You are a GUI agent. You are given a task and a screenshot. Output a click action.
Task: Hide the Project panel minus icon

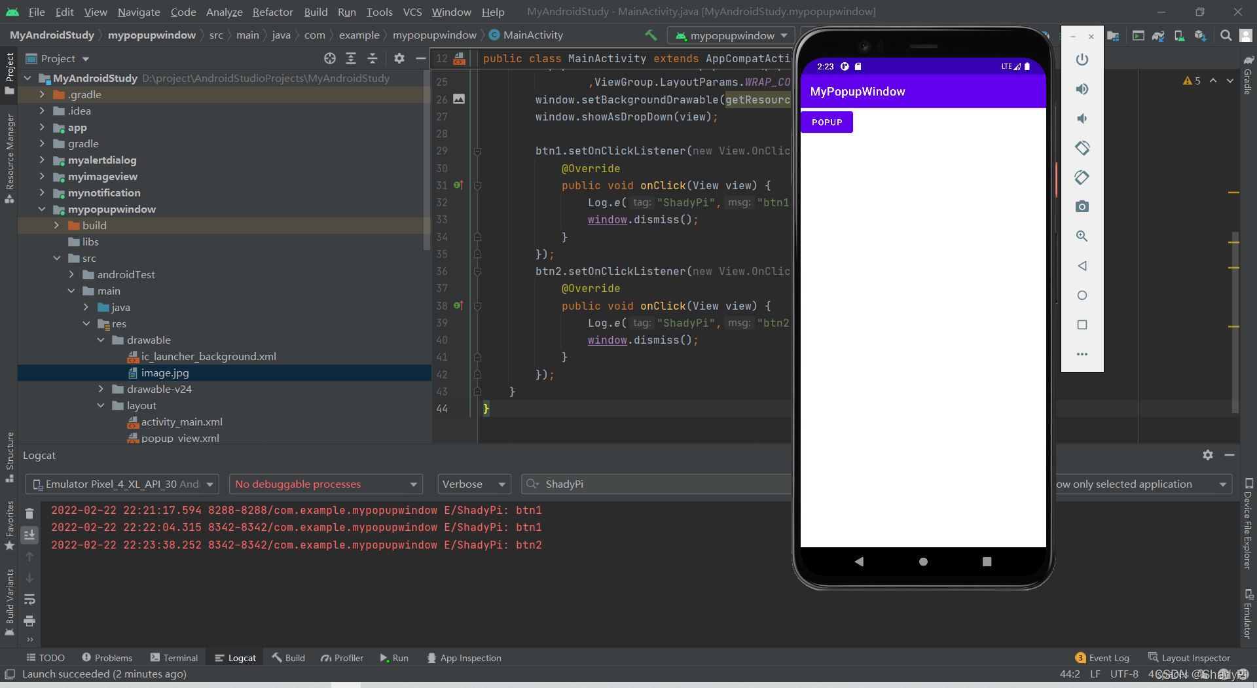[x=421, y=58]
